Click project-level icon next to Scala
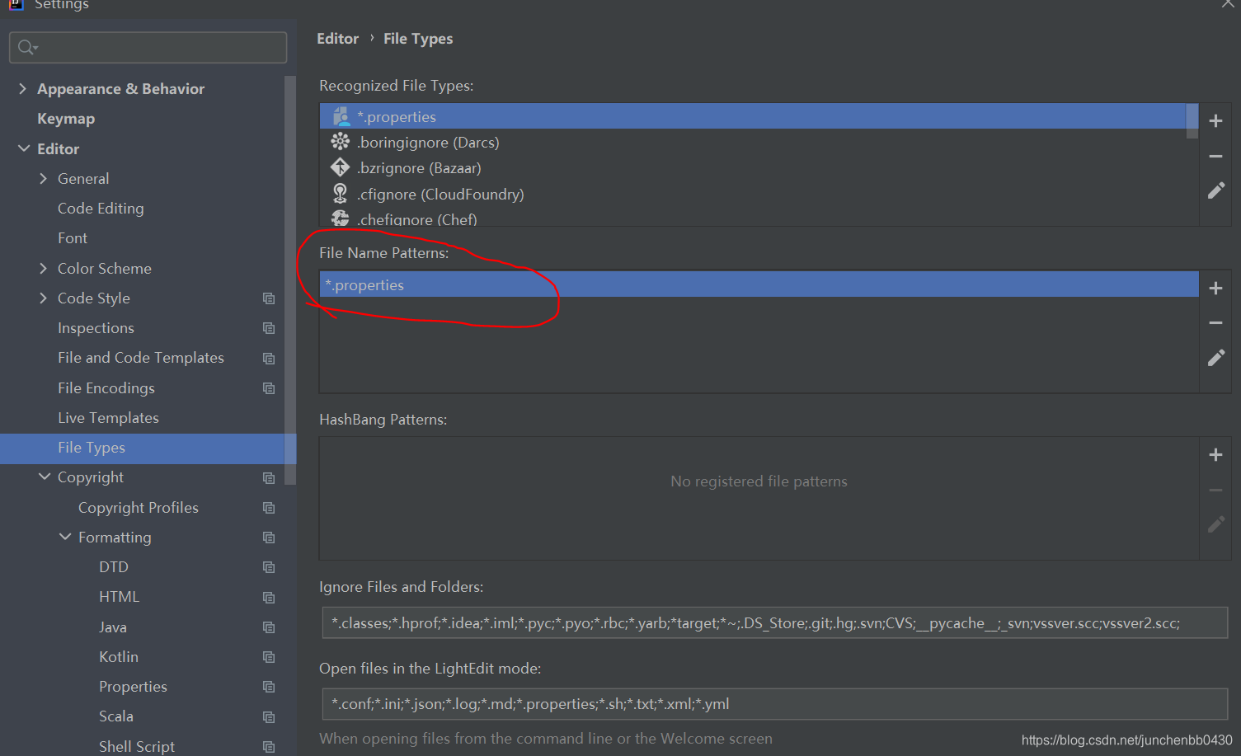The image size is (1241, 756). [x=269, y=717]
